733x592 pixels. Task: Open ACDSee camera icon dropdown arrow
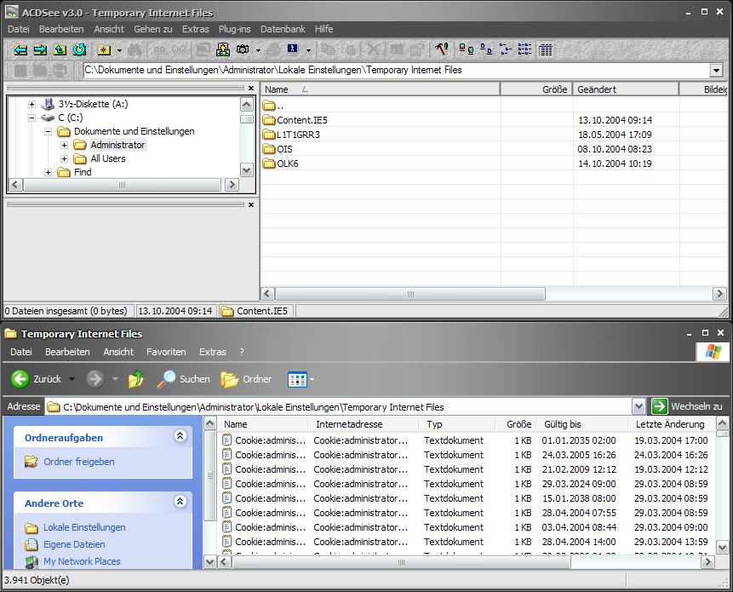(x=258, y=50)
